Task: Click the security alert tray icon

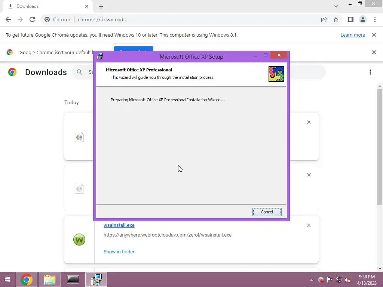Action: click(x=321, y=280)
